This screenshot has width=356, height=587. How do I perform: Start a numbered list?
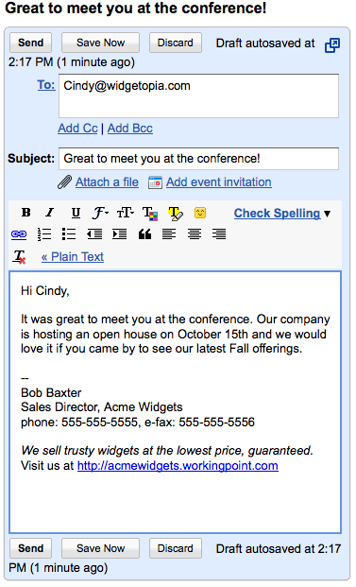44,234
